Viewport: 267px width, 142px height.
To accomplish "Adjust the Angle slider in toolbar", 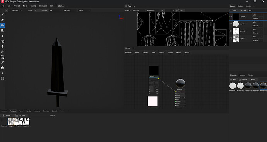I will pos(27,10).
